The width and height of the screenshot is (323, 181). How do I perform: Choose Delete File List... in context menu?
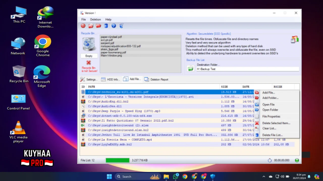276,135
